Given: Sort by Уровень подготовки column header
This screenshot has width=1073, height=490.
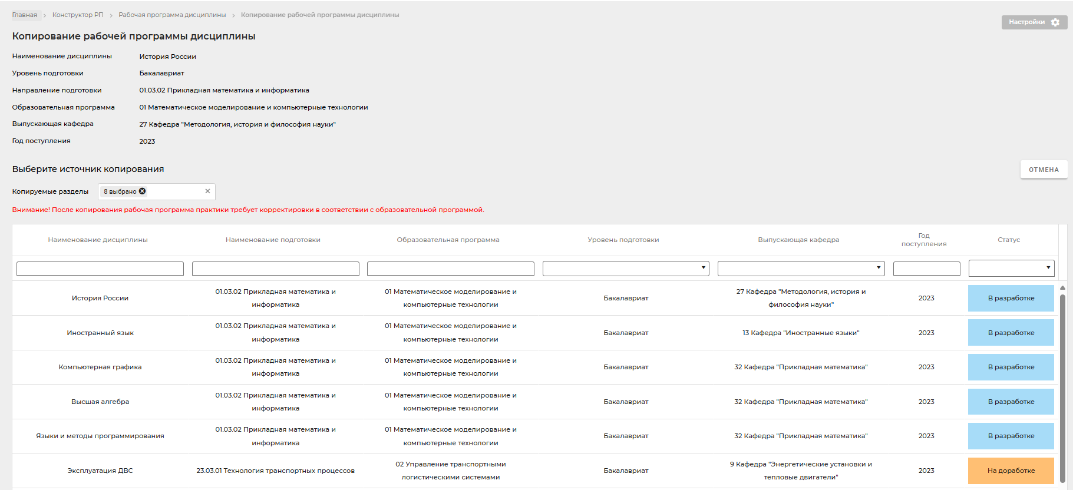Looking at the screenshot, I should click(x=623, y=240).
